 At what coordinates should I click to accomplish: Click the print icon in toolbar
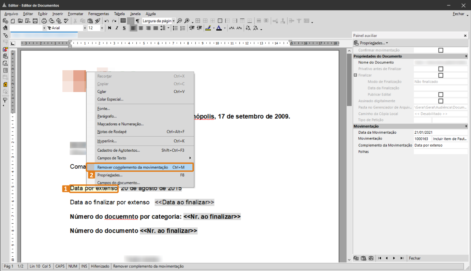pyautogui.click(x=44, y=21)
